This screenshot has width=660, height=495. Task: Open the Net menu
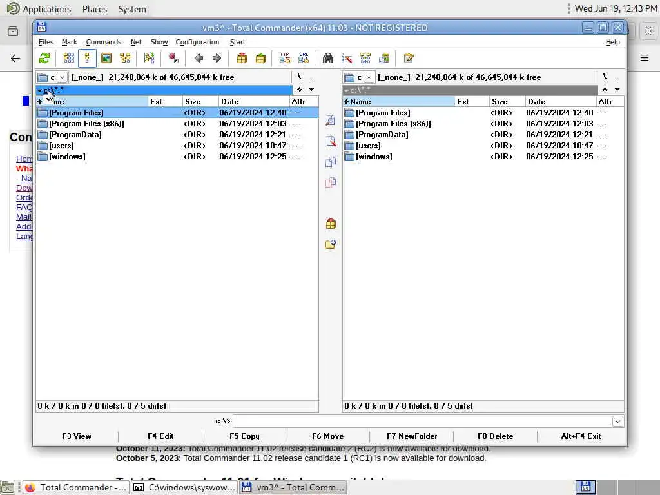[x=136, y=42]
